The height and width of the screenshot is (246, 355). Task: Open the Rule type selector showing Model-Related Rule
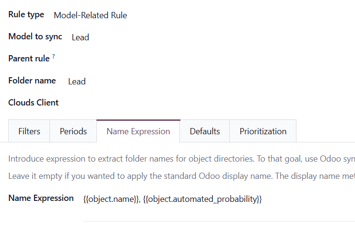pos(90,15)
